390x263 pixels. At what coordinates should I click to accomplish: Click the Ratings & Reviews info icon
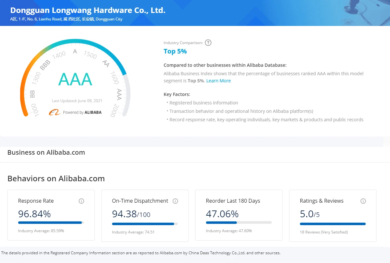point(363,201)
